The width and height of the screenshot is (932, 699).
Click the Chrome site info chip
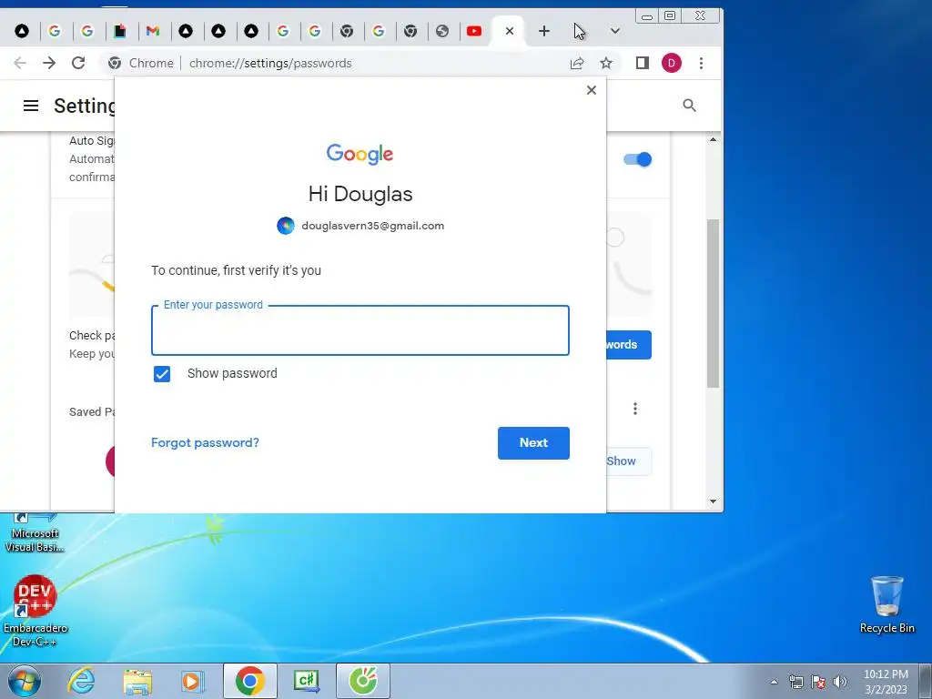(141, 63)
